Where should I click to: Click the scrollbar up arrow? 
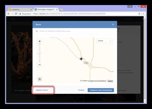click(145, 17)
